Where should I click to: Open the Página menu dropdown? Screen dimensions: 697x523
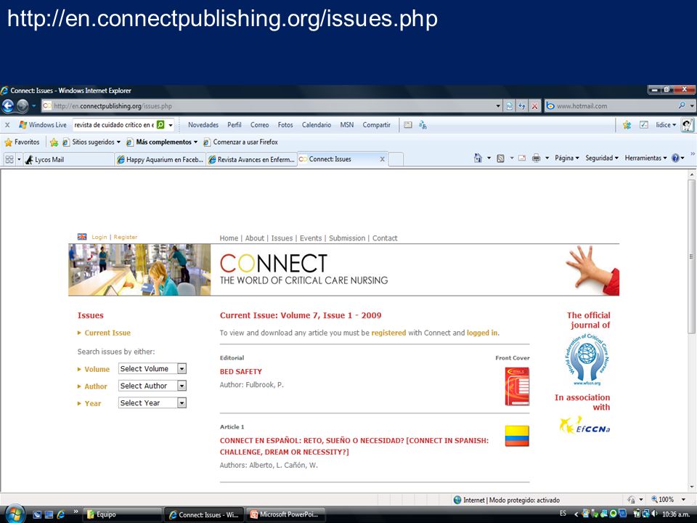pos(567,158)
